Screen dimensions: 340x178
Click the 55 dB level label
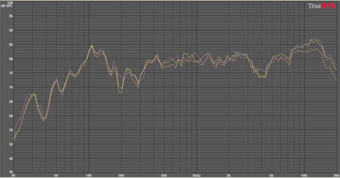11,130
